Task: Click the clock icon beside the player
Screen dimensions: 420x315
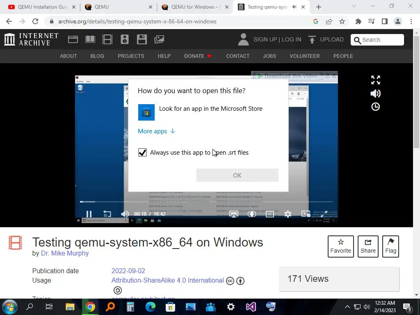Action: (376, 107)
